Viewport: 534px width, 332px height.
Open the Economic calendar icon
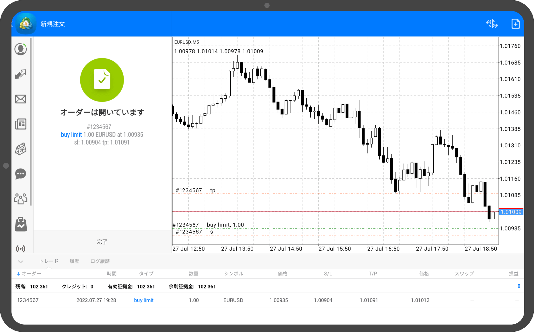pos(21,149)
